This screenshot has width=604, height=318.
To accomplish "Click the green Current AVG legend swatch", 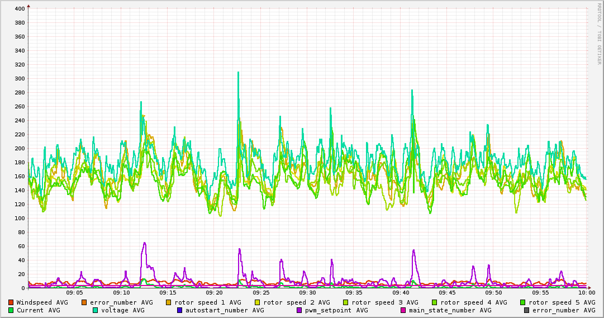I will (11, 310).
